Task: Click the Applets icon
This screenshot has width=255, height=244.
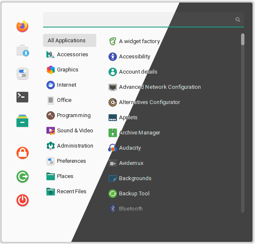Action: point(113,118)
